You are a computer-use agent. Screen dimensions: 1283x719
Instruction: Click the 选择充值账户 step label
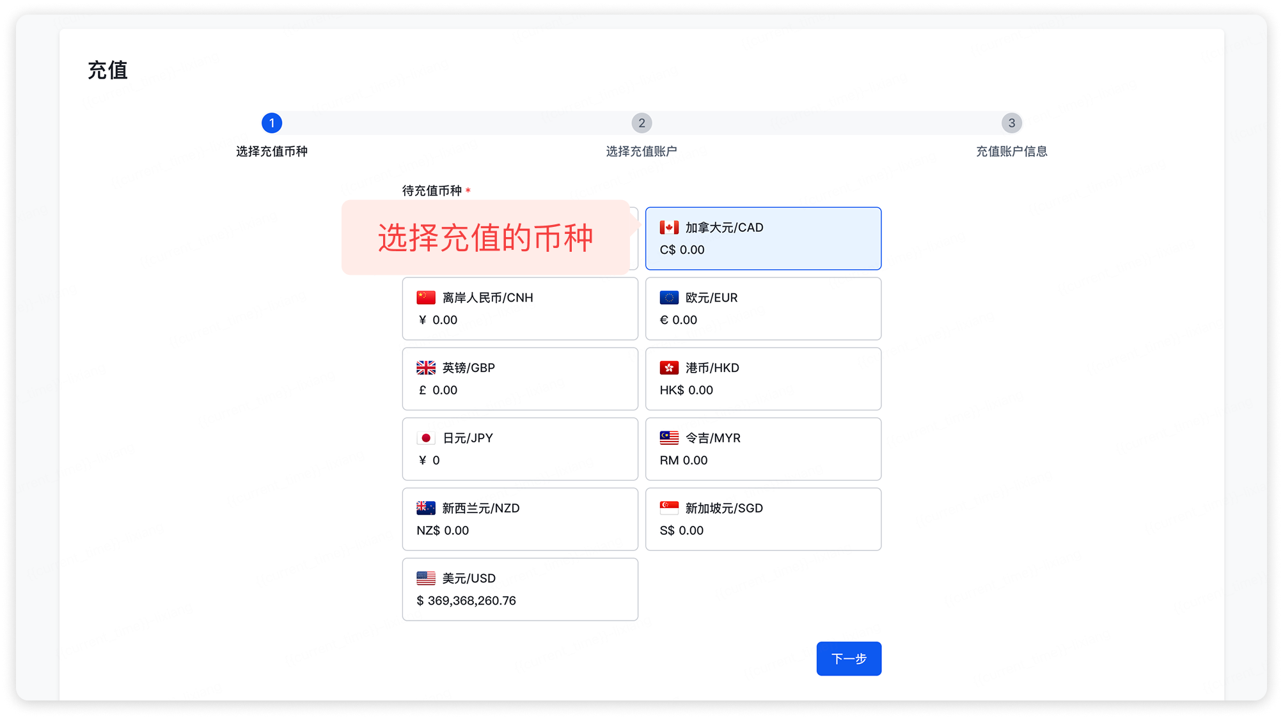pos(641,151)
